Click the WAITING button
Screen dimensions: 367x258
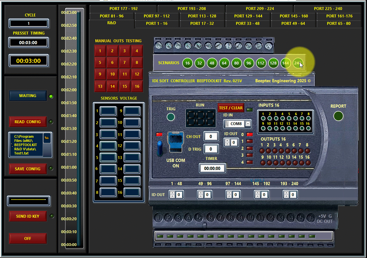tap(28, 96)
